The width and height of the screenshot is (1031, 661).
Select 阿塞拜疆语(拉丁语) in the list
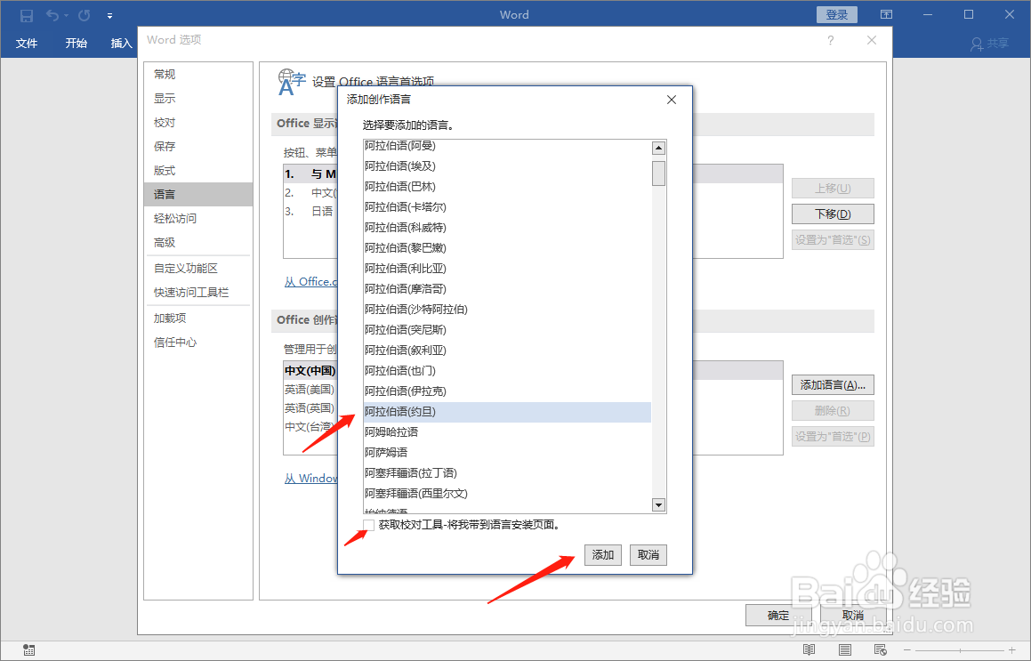point(507,473)
